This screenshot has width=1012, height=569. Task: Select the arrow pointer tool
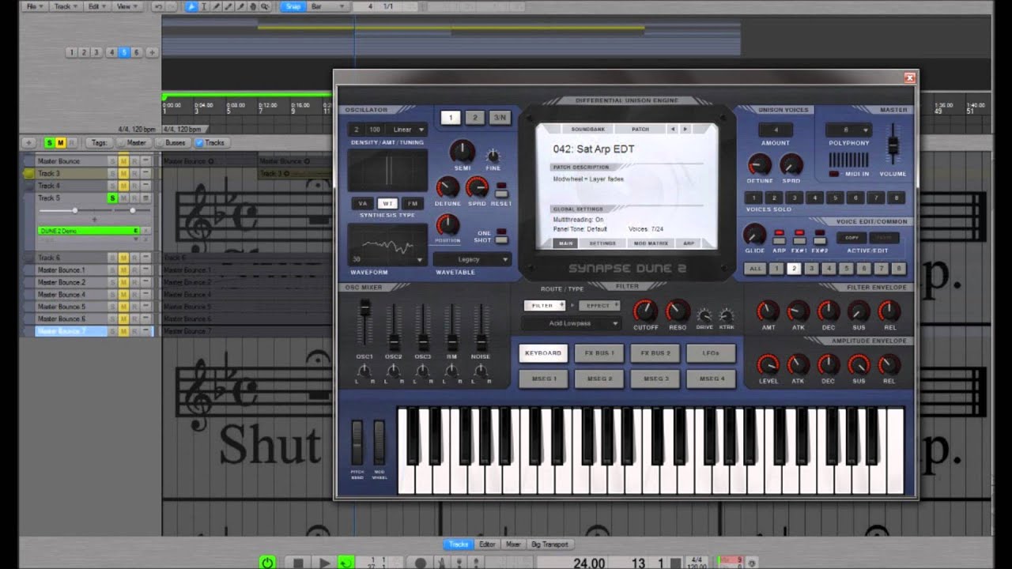191,6
